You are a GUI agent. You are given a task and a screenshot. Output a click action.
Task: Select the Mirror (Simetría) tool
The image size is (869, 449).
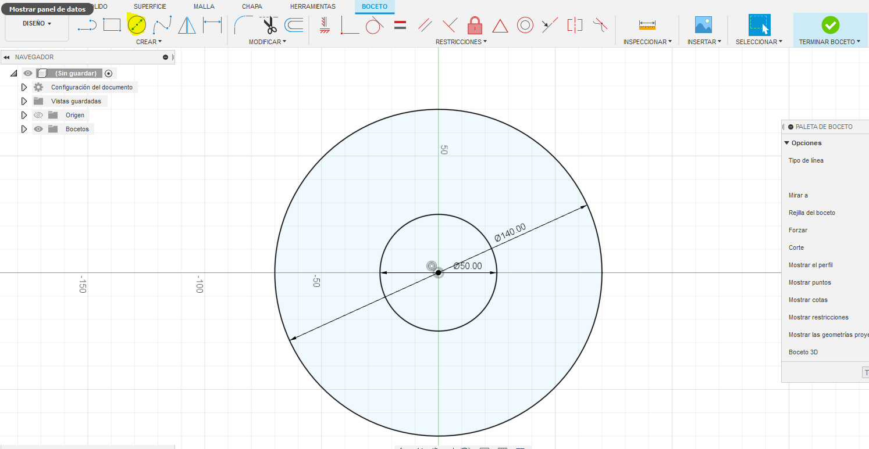click(187, 25)
